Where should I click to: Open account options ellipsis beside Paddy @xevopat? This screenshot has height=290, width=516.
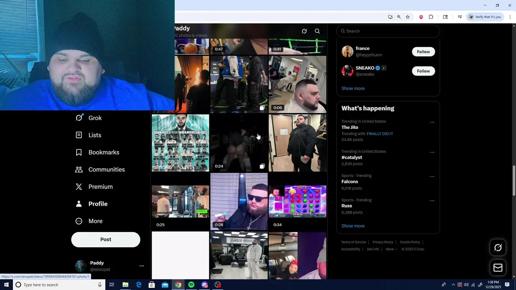(141, 266)
